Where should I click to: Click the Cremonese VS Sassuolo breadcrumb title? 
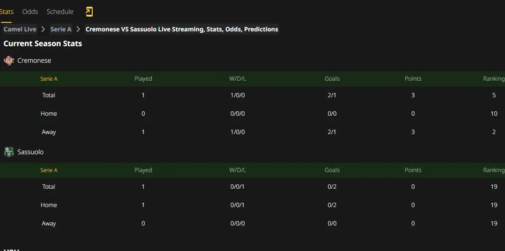click(x=182, y=29)
